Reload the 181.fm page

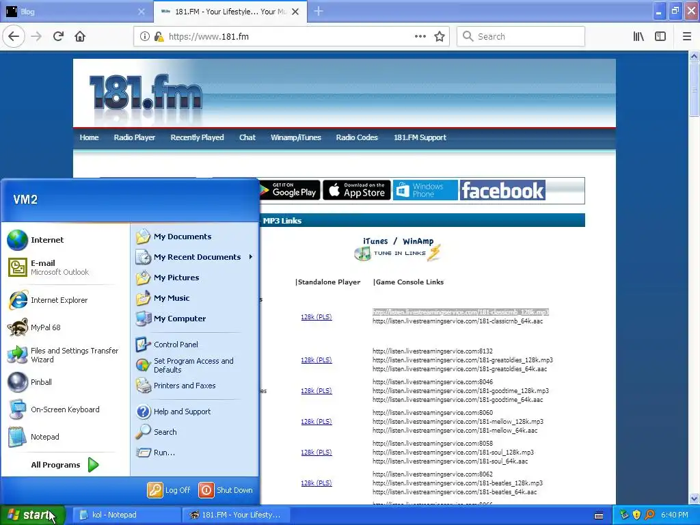coord(59,36)
